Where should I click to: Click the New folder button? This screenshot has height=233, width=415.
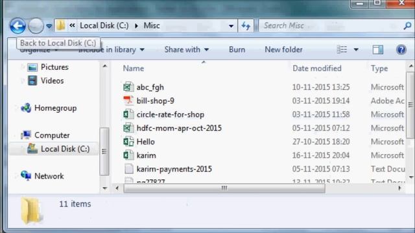click(x=283, y=50)
